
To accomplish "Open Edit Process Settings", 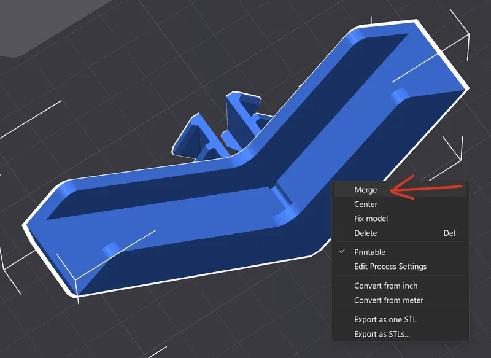I will click(x=390, y=267).
